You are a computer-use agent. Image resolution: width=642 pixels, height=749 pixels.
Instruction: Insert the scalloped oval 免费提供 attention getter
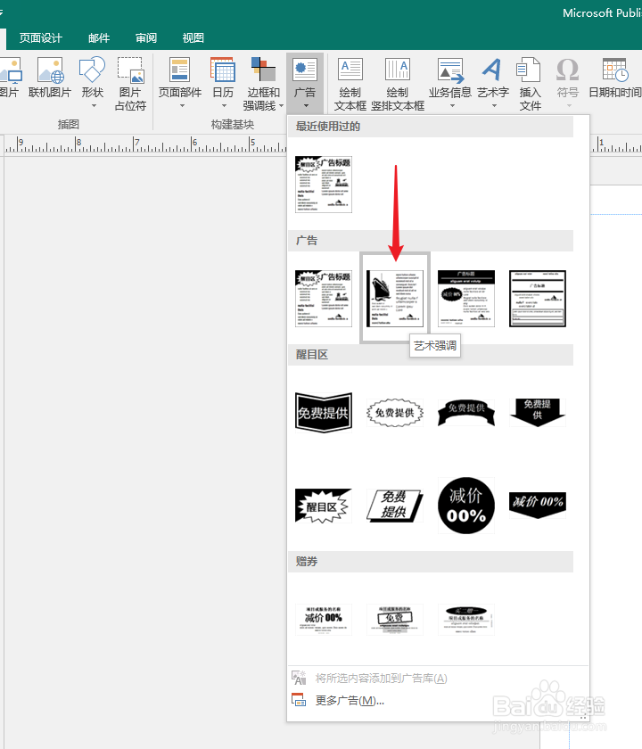pos(395,413)
